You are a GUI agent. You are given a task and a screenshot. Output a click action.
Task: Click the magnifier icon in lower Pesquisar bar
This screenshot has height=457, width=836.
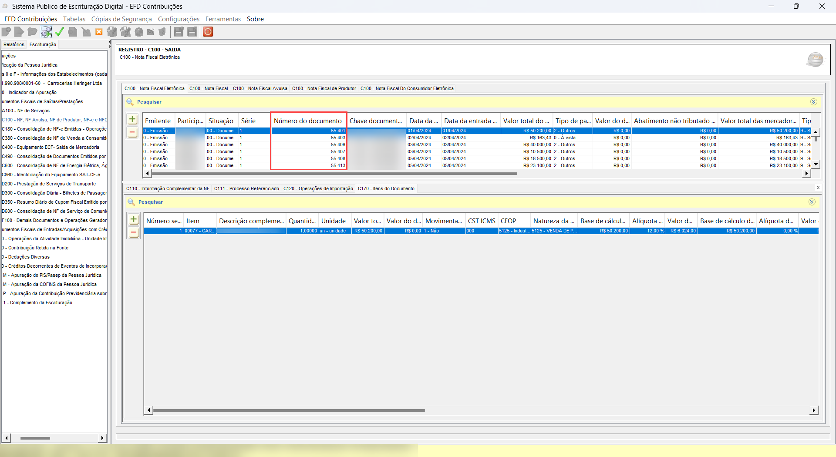(x=131, y=202)
